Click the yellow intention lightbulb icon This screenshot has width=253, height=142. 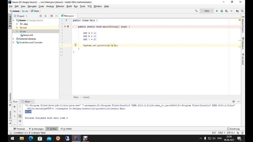pos(76,45)
